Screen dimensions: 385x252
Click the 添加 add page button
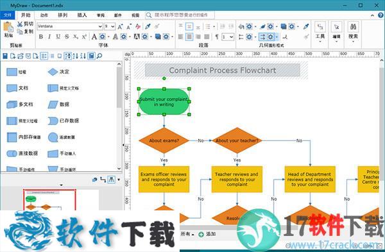[x=207, y=234]
